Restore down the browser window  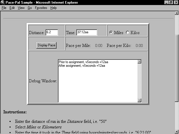coord(171,3)
